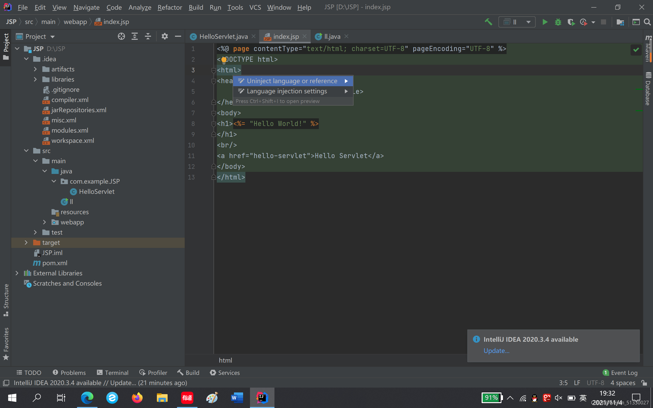The width and height of the screenshot is (653, 408).
Task: Open Project panel gear settings
Action: click(x=165, y=36)
